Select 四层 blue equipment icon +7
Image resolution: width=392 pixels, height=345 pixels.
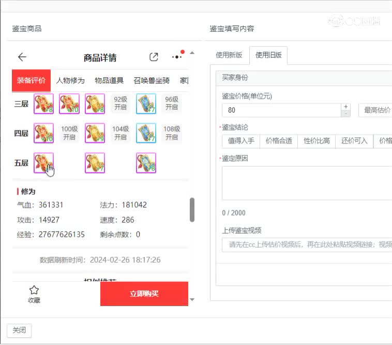coord(146,133)
